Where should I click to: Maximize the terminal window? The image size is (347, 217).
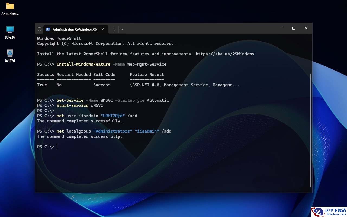[294, 28]
